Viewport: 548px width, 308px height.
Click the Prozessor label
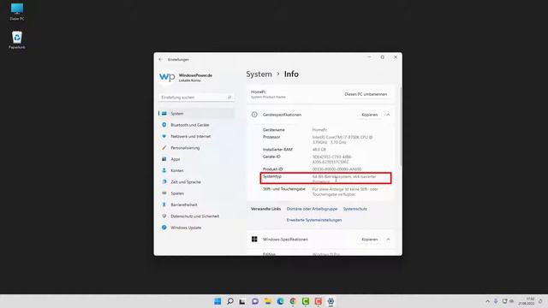click(271, 137)
